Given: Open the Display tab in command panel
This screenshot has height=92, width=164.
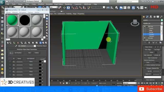Looking at the screenshot, I should pos(158,17).
